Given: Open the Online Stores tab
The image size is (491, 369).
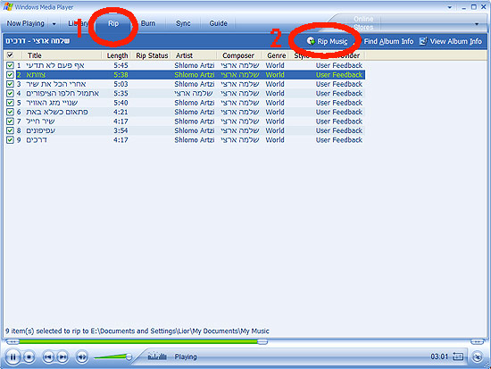Looking at the screenshot, I should click(363, 23).
